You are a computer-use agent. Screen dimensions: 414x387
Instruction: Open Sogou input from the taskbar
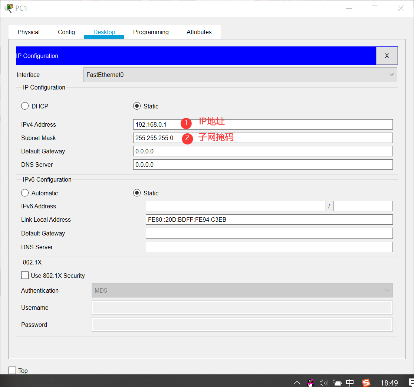pos(366,382)
